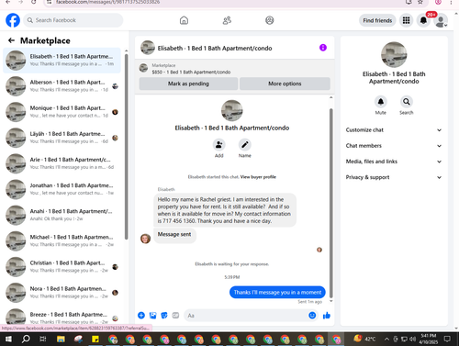459x346 pixels.
Task: Click the Name pencil icon
Action: (x=245, y=145)
